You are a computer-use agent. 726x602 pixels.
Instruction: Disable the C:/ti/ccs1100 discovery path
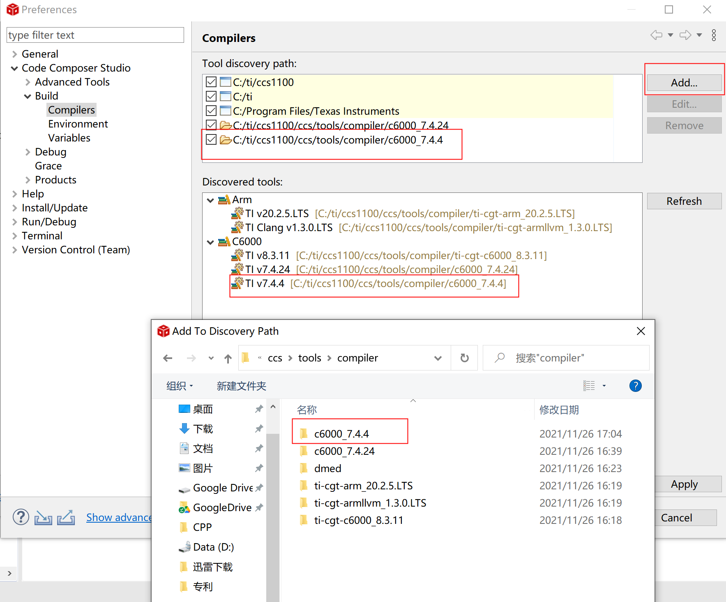click(211, 82)
